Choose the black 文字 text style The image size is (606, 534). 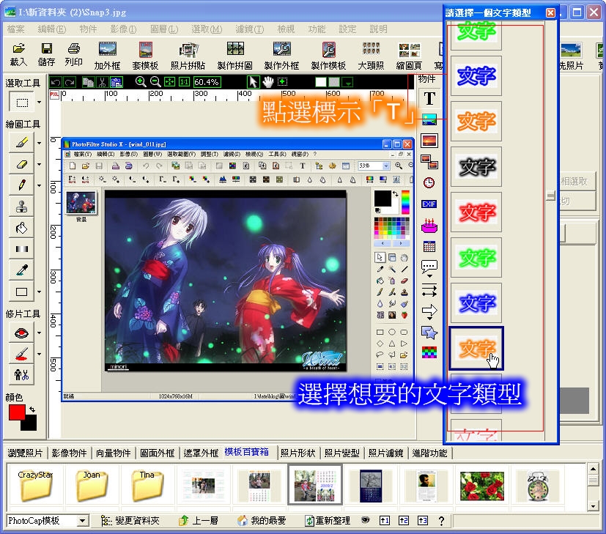point(476,166)
